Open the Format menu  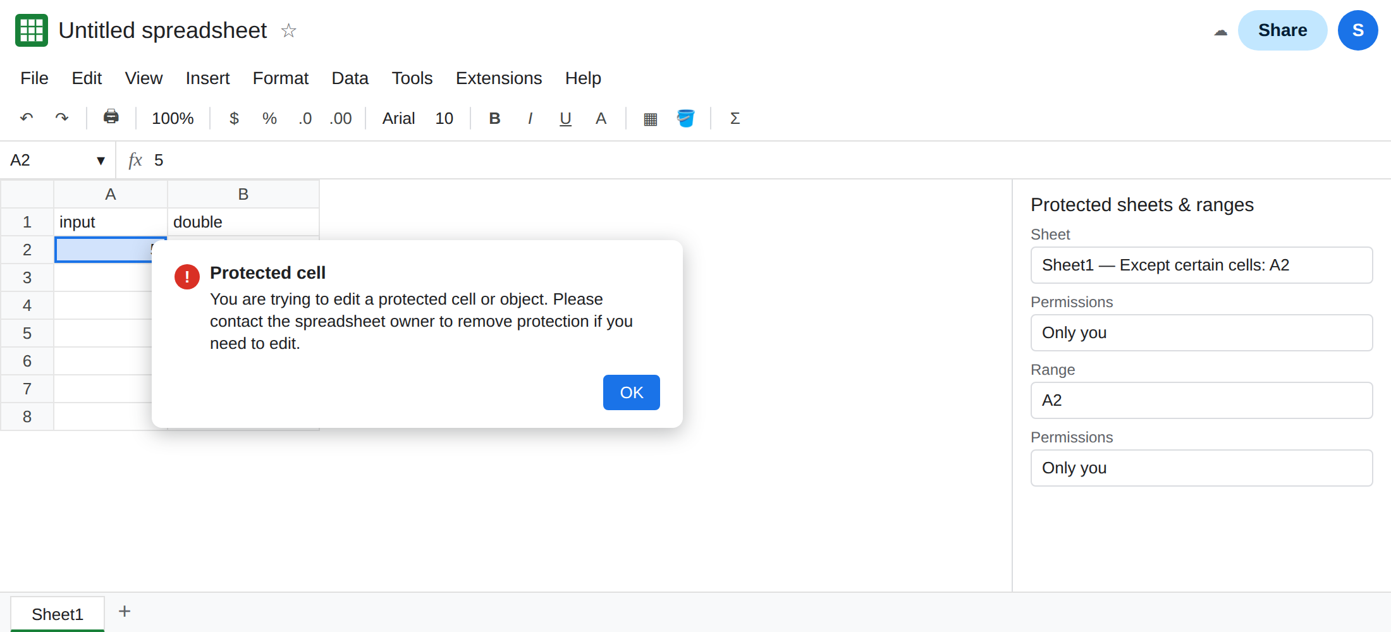point(280,78)
